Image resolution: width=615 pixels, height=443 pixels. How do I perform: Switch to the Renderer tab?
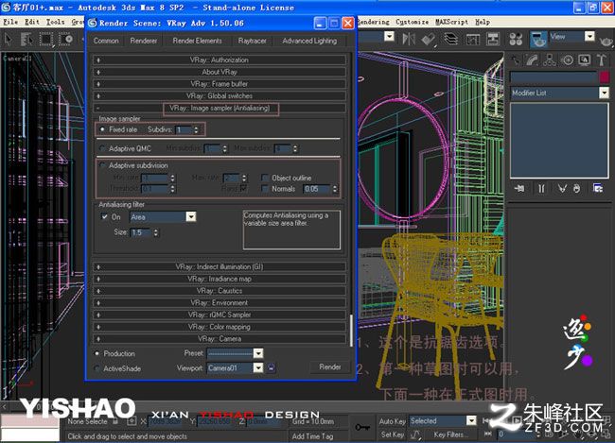144,41
